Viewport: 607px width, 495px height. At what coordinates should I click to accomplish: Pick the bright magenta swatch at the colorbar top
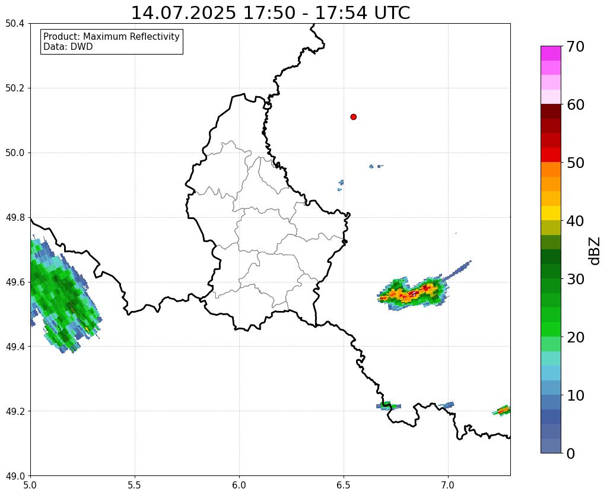click(551, 53)
